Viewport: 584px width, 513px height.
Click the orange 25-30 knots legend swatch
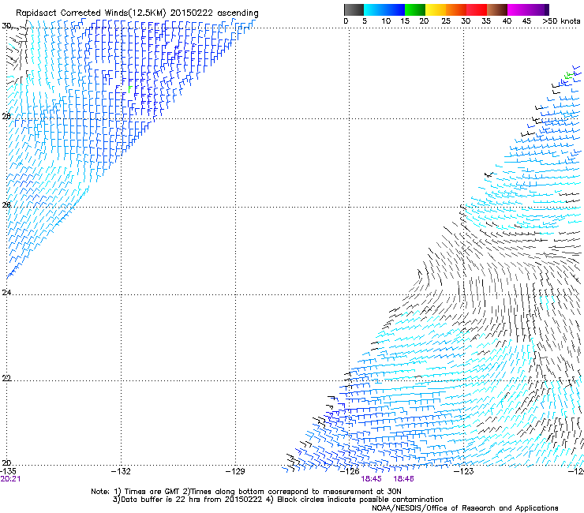pyautogui.click(x=456, y=9)
